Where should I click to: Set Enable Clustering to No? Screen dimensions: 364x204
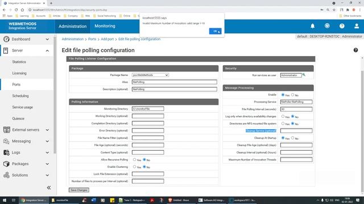pyautogui.click(x=144, y=167)
